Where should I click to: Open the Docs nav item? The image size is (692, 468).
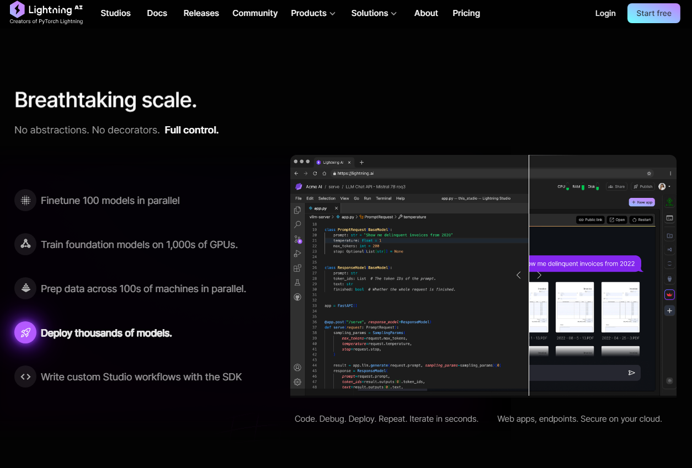(x=157, y=13)
